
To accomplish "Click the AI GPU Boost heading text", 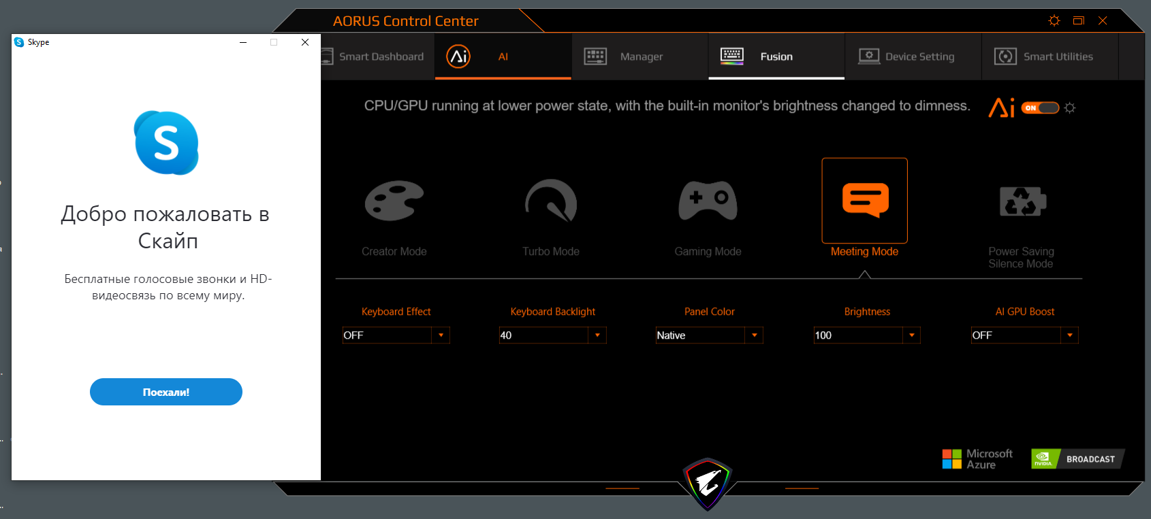I will (x=1025, y=312).
